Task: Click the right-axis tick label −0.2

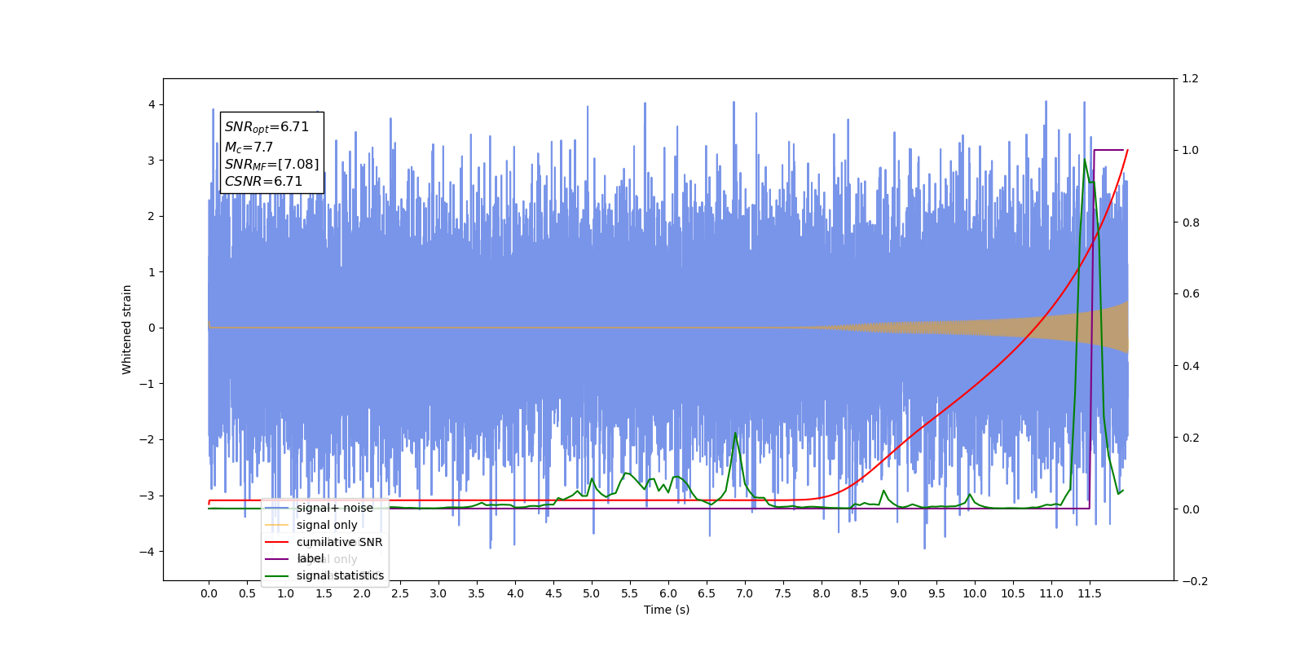Action: pos(1195,581)
